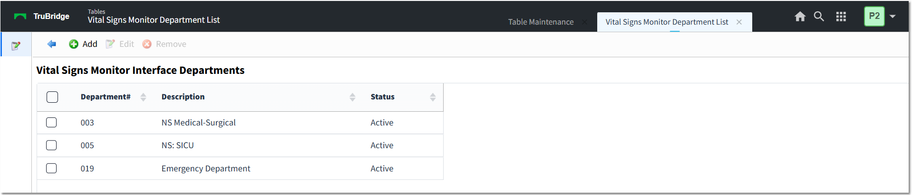
Task: Switch to the Table Maintenance tab
Action: 541,22
